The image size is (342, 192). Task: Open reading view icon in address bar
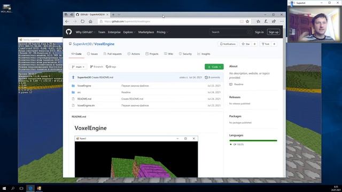click(x=242, y=21)
